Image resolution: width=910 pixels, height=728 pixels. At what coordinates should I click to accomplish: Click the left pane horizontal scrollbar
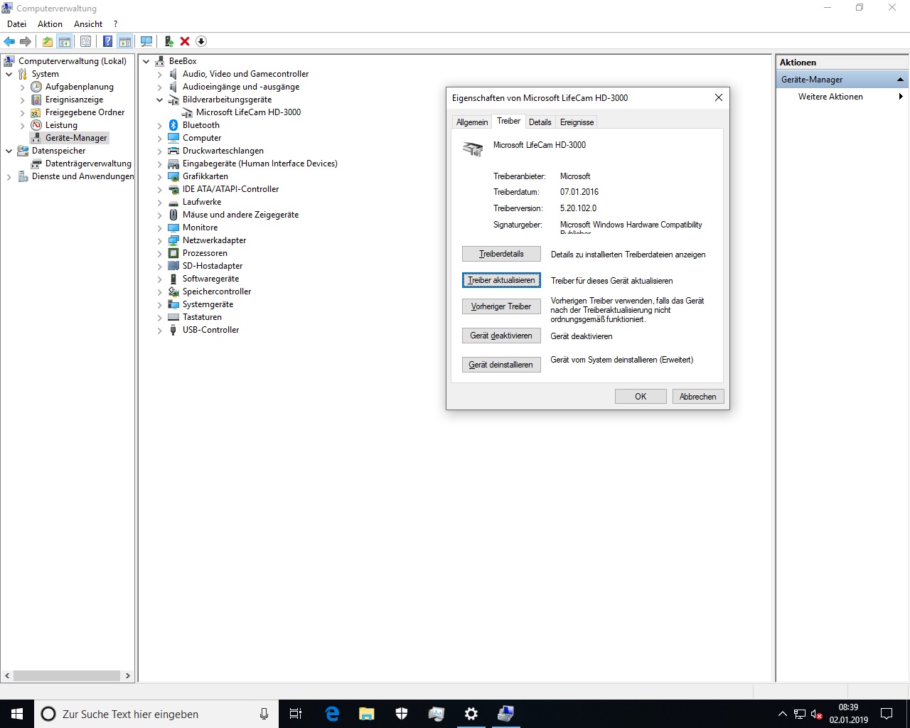tap(68, 675)
